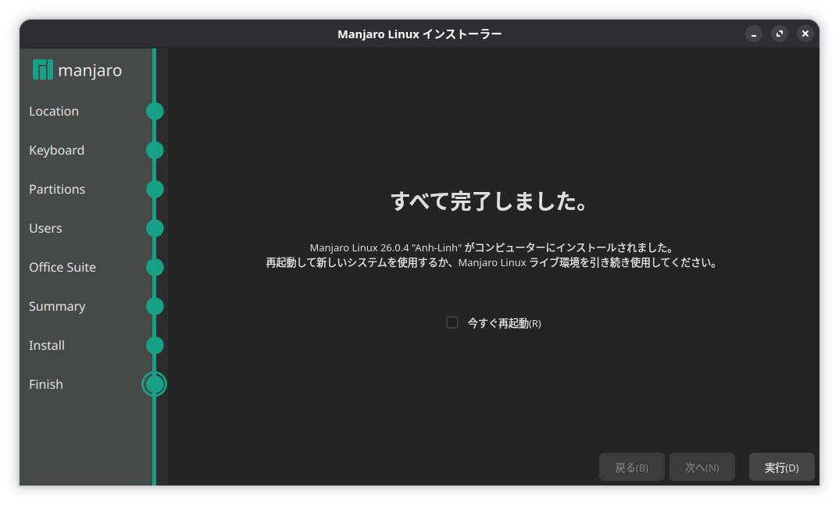The width and height of the screenshot is (839, 505).
Task: Click the progress dot beside Summary
Action: coord(155,306)
